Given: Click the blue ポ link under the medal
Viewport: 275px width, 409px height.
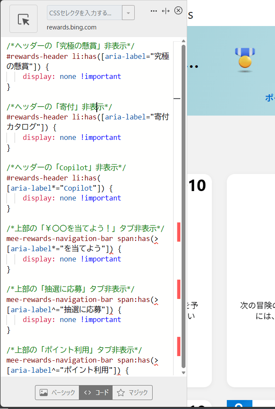Looking at the screenshot, I should [269, 98].
